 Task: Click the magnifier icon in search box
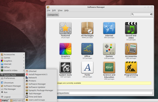point(133,15)
